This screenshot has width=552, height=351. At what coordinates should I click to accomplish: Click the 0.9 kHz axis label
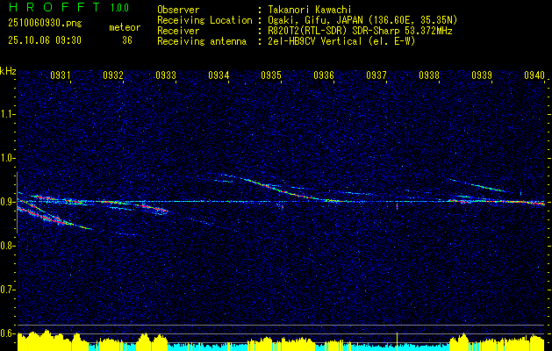pos(7,202)
